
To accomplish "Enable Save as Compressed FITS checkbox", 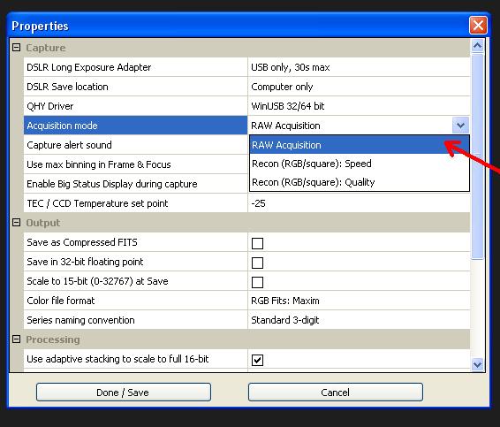I will point(257,243).
